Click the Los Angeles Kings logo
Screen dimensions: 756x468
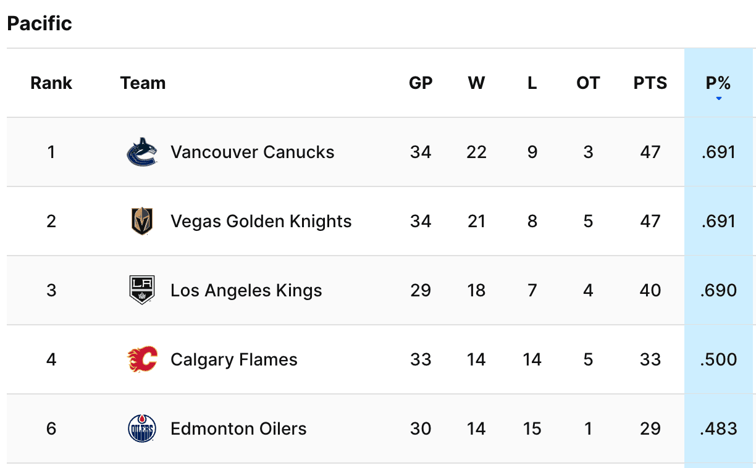142,290
